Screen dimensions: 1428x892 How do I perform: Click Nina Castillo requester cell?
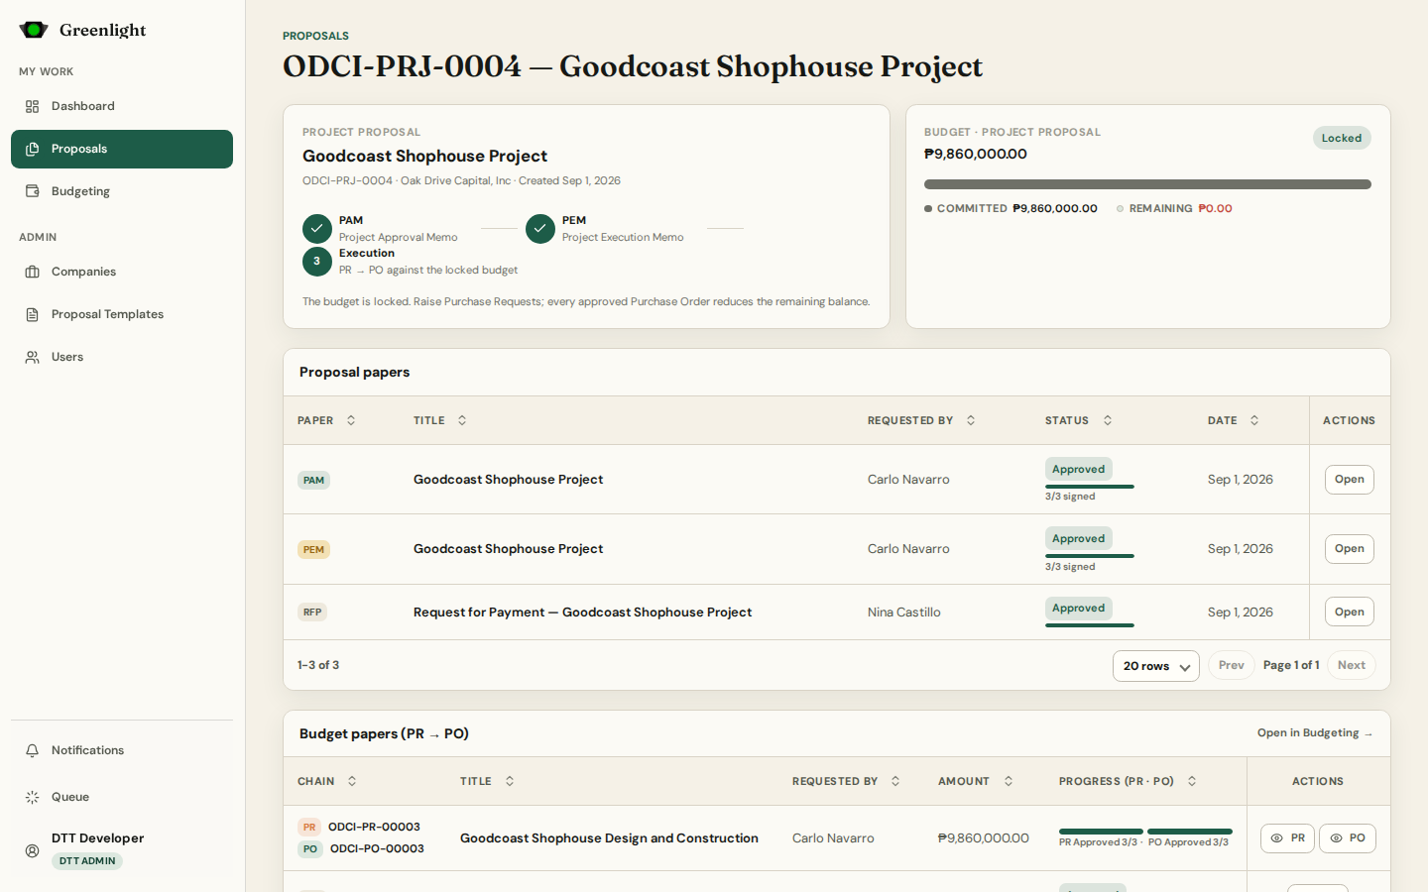click(903, 613)
